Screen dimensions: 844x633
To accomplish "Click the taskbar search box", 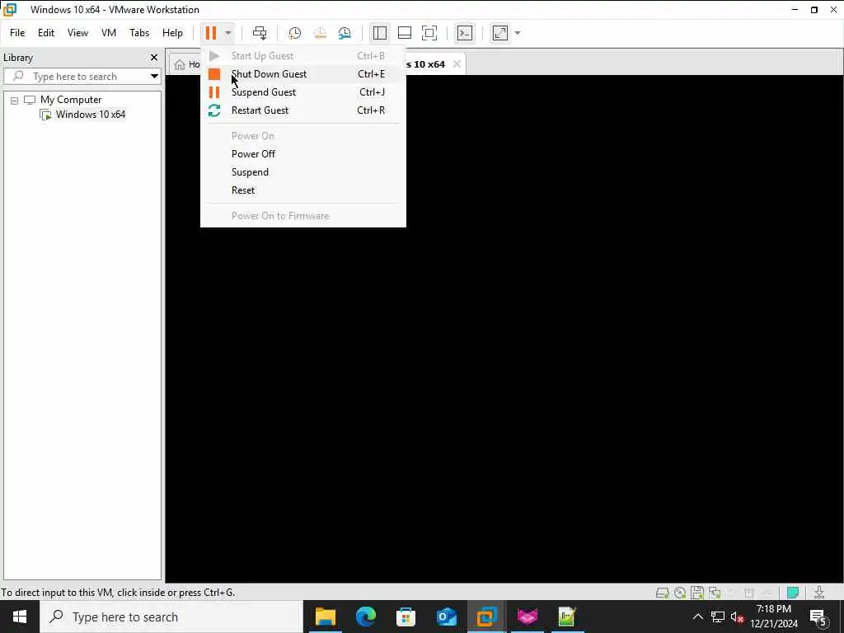I will coord(171,617).
